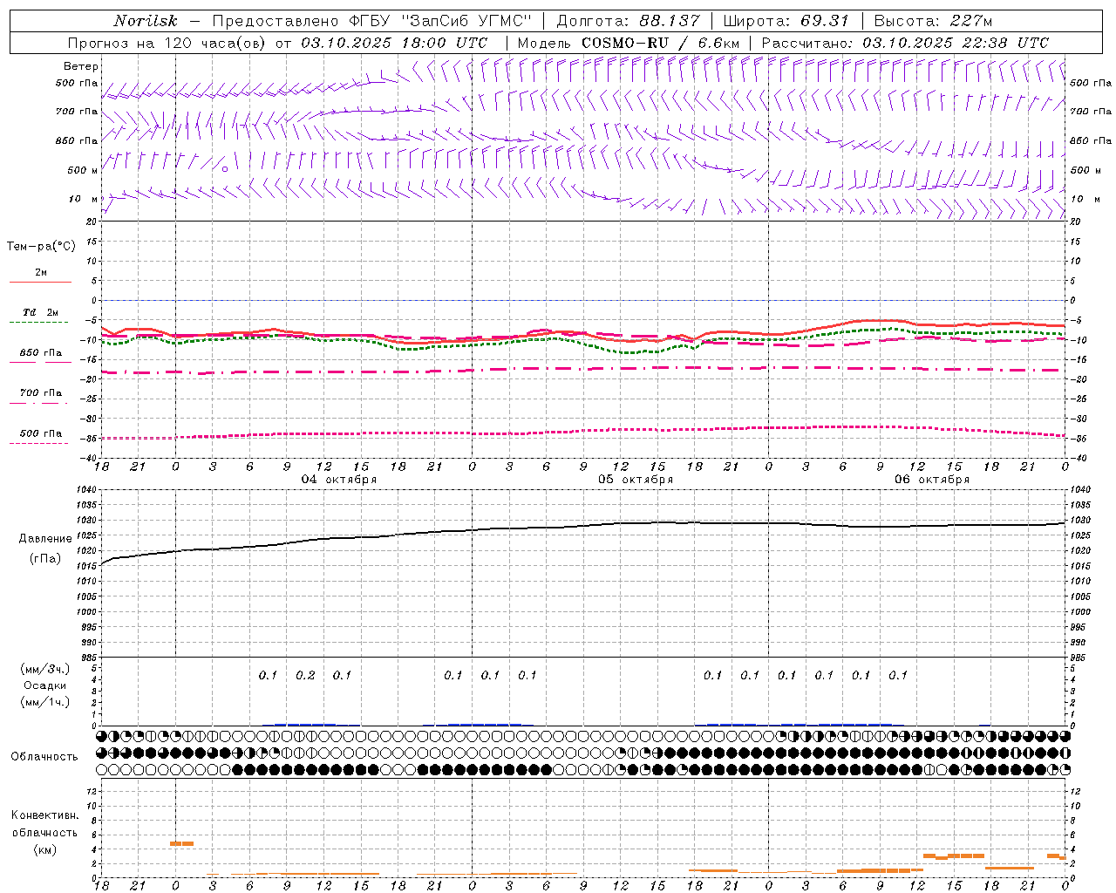Viewport: 1116px width, 893px height.
Task: Click the '2м' temperature legend entry
Action: click(41, 272)
